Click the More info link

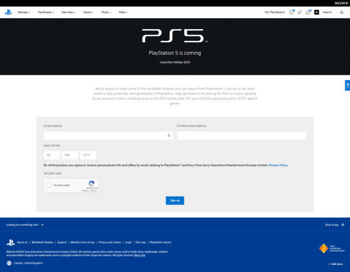tap(140, 255)
